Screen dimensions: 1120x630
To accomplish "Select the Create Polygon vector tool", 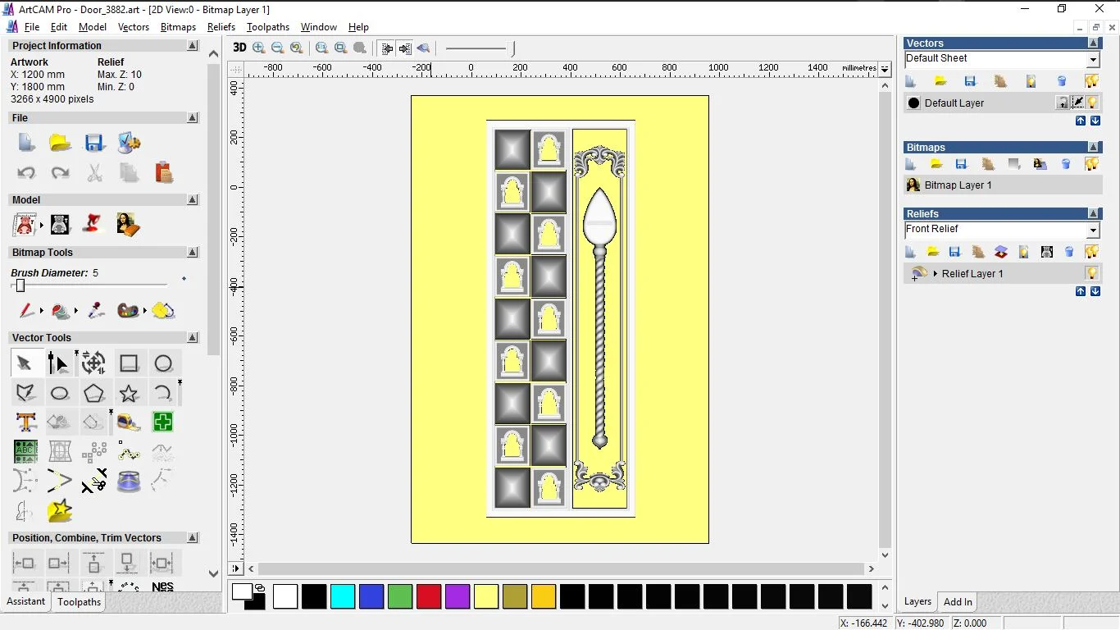I will (94, 393).
